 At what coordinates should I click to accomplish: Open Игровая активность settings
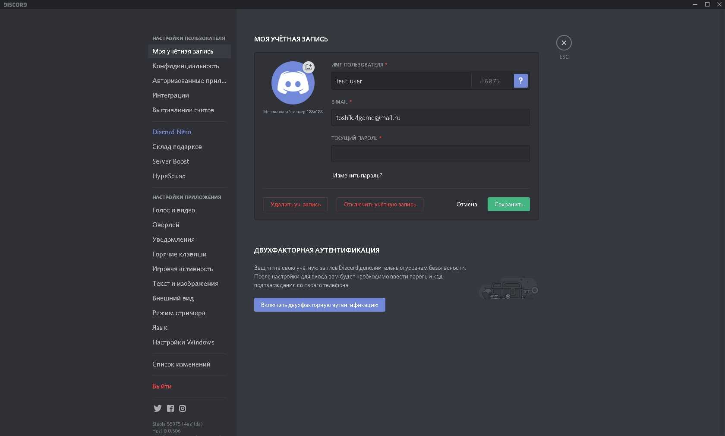coord(189,269)
